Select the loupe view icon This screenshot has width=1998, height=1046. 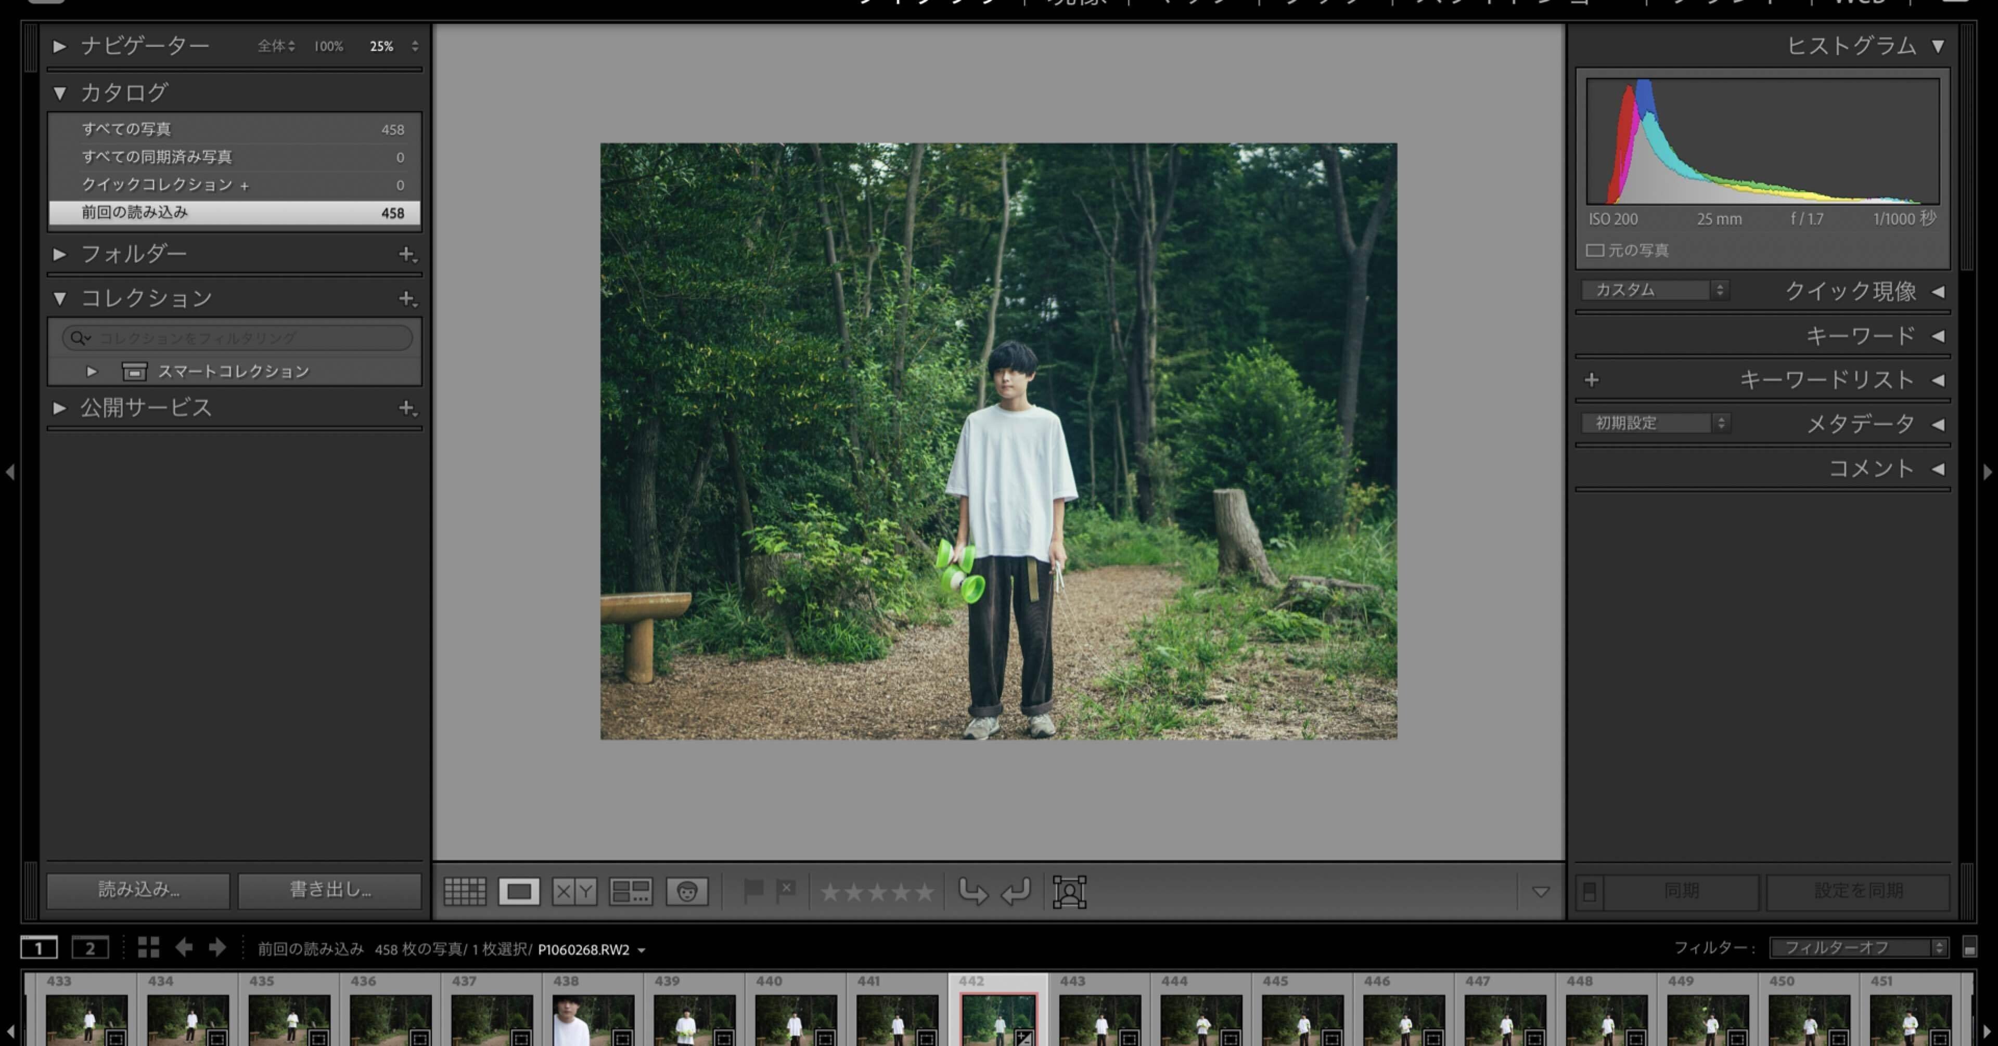pos(519,891)
